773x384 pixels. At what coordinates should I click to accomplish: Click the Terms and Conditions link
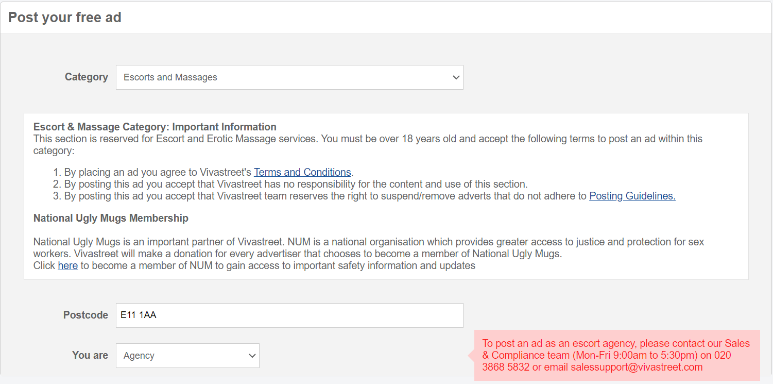pos(302,172)
